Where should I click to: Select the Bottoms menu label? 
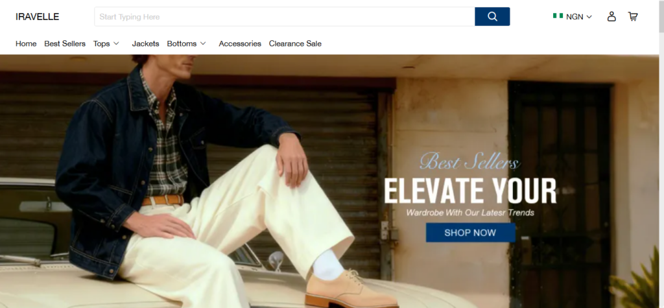pyautogui.click(x=182, y=43)
